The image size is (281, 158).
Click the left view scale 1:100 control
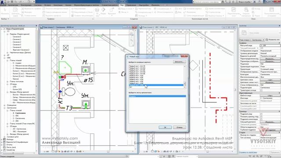pyautogui.click(x=46, y=151)
